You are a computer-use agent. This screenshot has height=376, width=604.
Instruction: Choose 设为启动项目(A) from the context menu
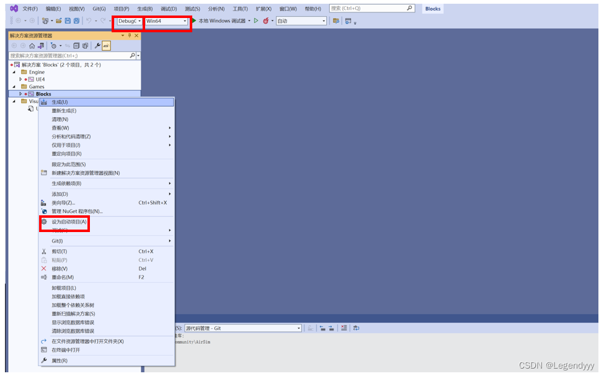(107, 222)
